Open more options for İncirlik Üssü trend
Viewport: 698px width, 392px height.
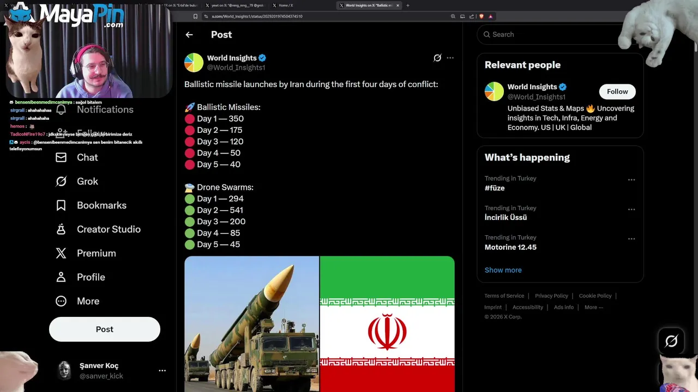(631, 209)
